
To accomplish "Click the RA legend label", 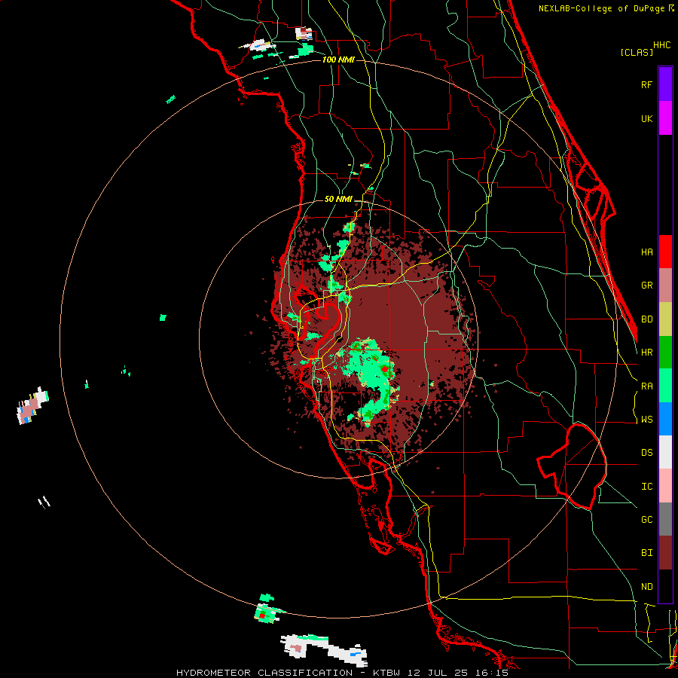I will 646,386.
